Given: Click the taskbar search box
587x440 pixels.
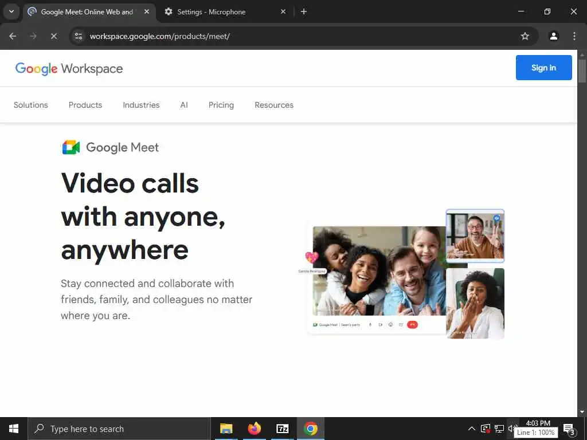Looking at the screenshot, I should pyautogui.click(x=119, y=429).
